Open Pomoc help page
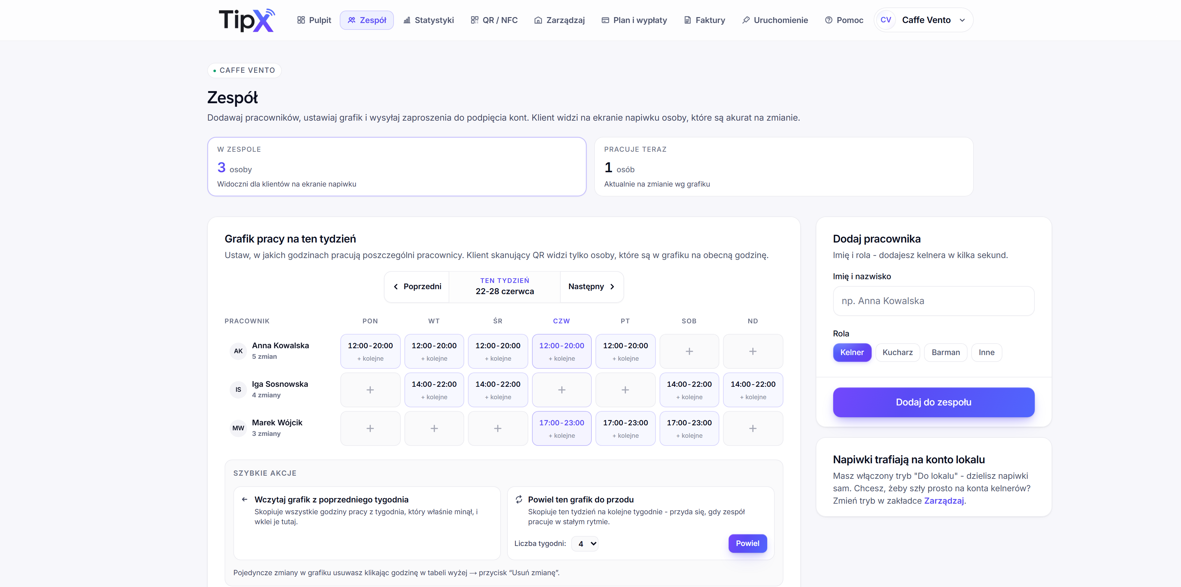 (x=844, y=20)
